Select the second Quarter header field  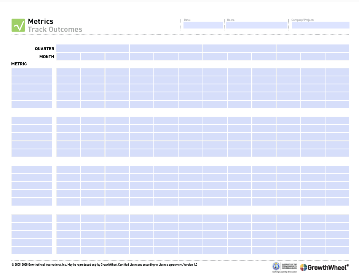[166, 48]
